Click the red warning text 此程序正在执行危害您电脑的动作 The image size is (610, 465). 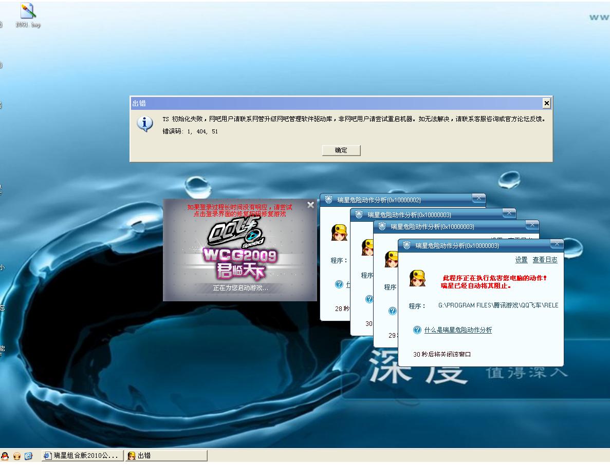coord(495,278)
